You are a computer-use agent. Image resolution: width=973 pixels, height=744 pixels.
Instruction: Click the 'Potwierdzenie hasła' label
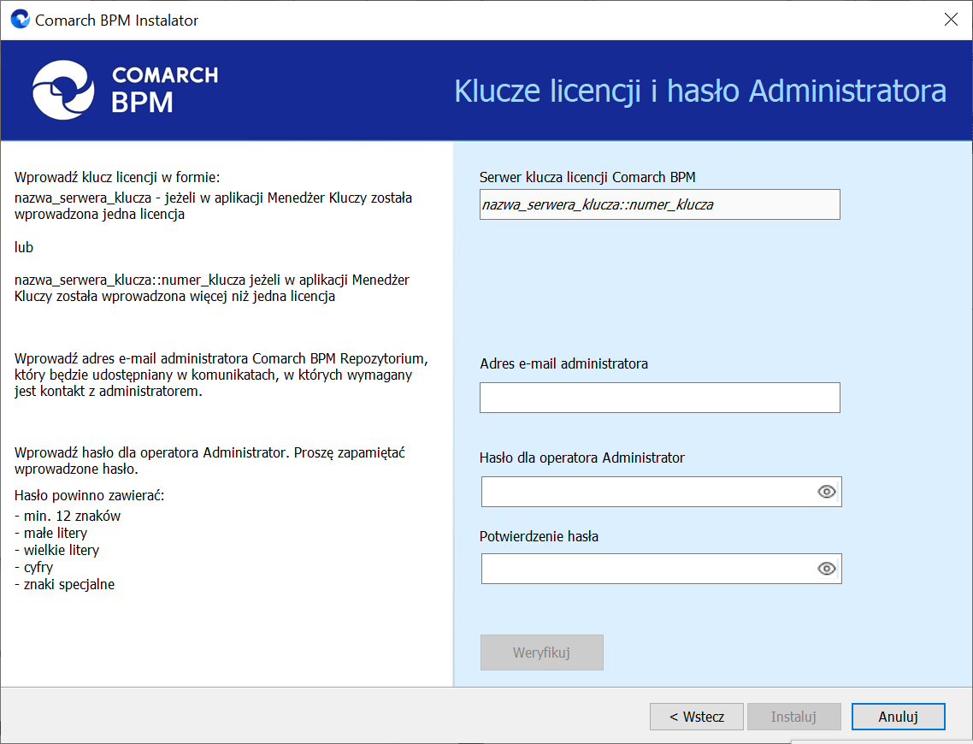tap(539, 536)
